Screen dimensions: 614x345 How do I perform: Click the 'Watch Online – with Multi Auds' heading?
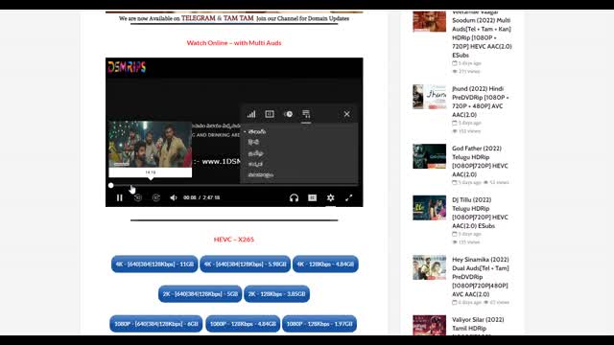point(234,43)
